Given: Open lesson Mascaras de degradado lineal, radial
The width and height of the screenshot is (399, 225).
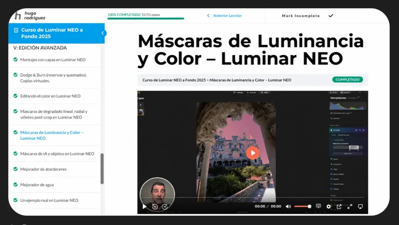Looking at the screenshot, I should [54, 114].
